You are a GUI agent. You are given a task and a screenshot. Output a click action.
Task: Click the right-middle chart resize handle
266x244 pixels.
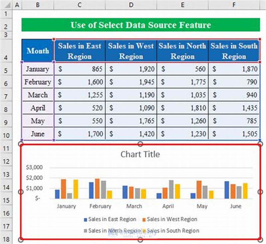tap(260, 192)
